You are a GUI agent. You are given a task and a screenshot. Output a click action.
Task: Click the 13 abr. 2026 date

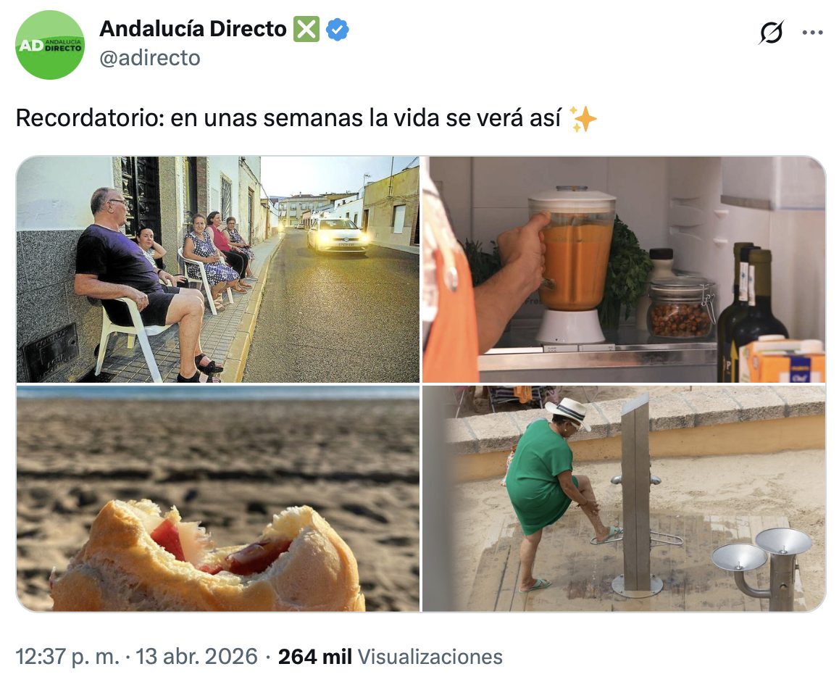pos(196,657)
